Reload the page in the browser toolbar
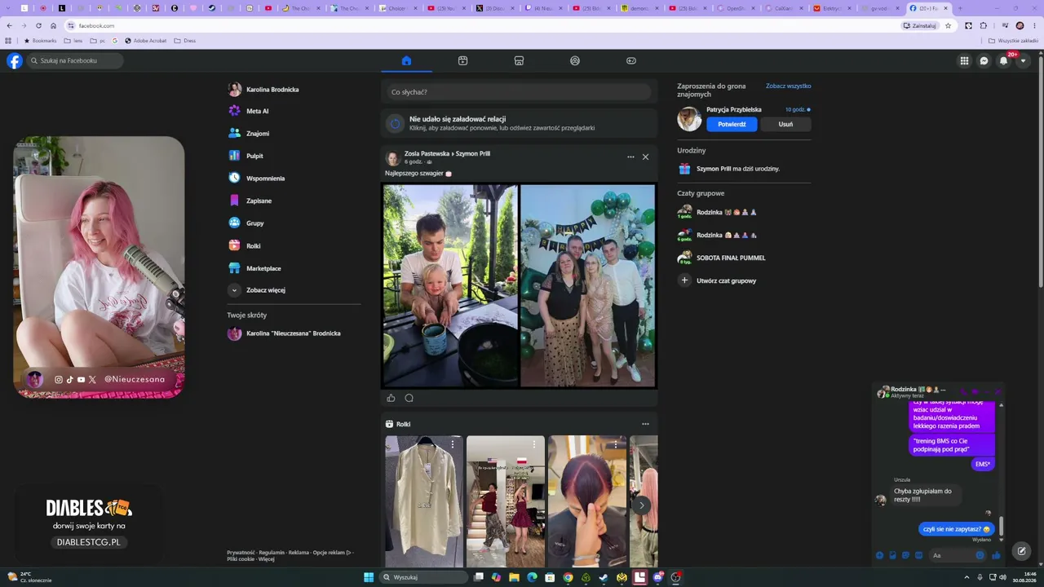The image size is (1044, 587). (38, 25)
